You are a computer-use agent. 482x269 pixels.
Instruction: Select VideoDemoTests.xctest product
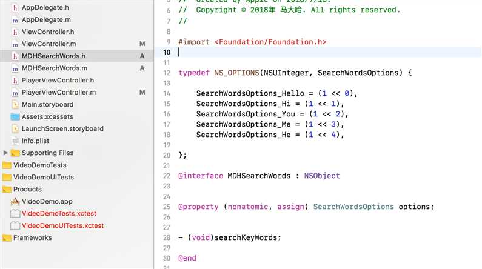pos(59,213)
